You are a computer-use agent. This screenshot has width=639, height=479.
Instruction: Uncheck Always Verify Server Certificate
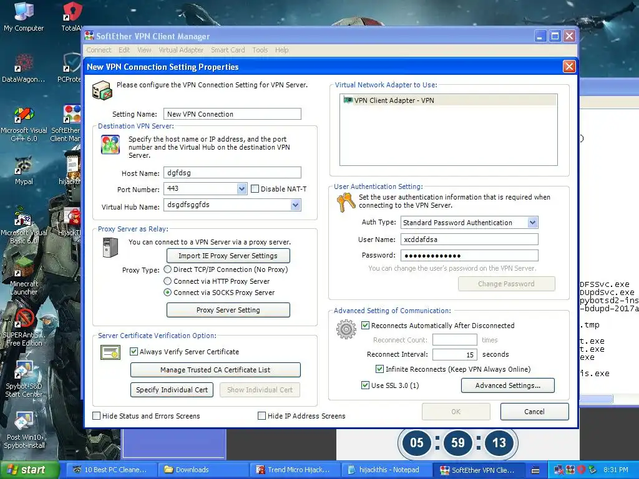click(134, 351)
